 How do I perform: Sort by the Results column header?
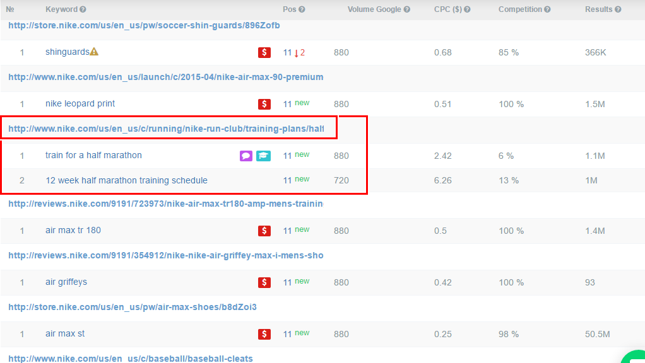[599, 9]
